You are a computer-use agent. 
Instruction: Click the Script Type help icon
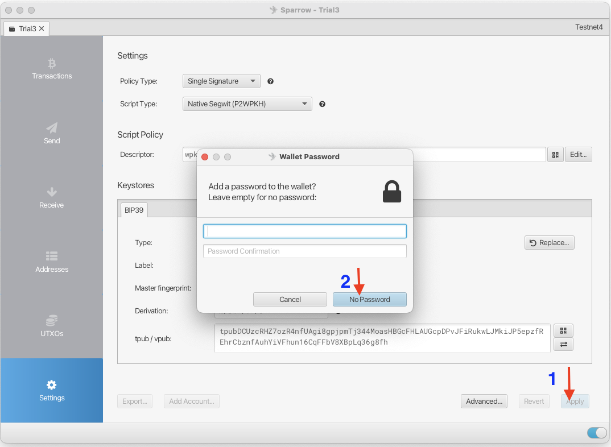tap(322, 104)
